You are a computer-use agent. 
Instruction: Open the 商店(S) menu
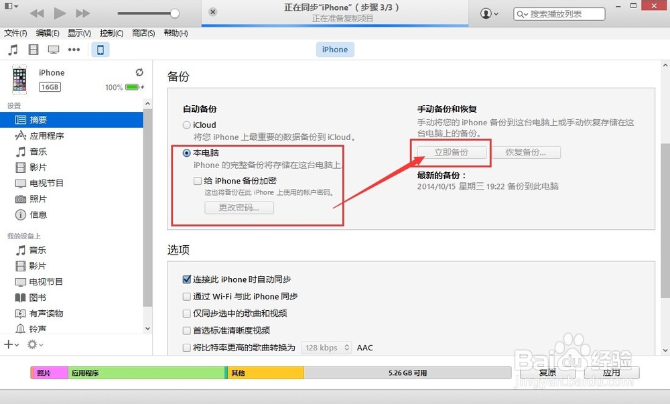coord(143,33)
